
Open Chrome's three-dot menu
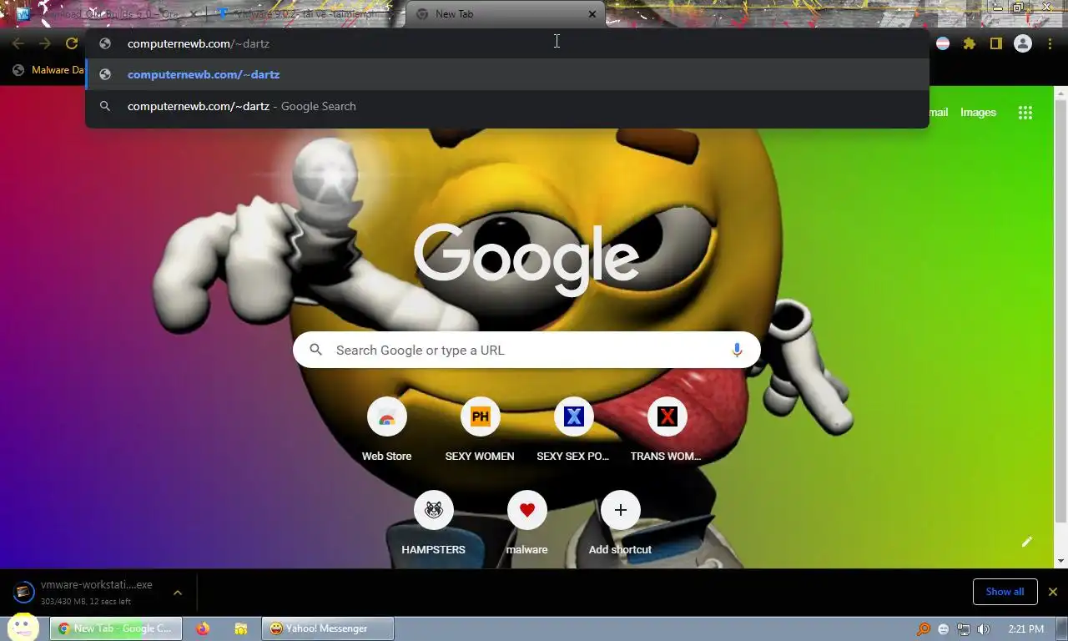pyautogui.click(x=1050, y=44)
